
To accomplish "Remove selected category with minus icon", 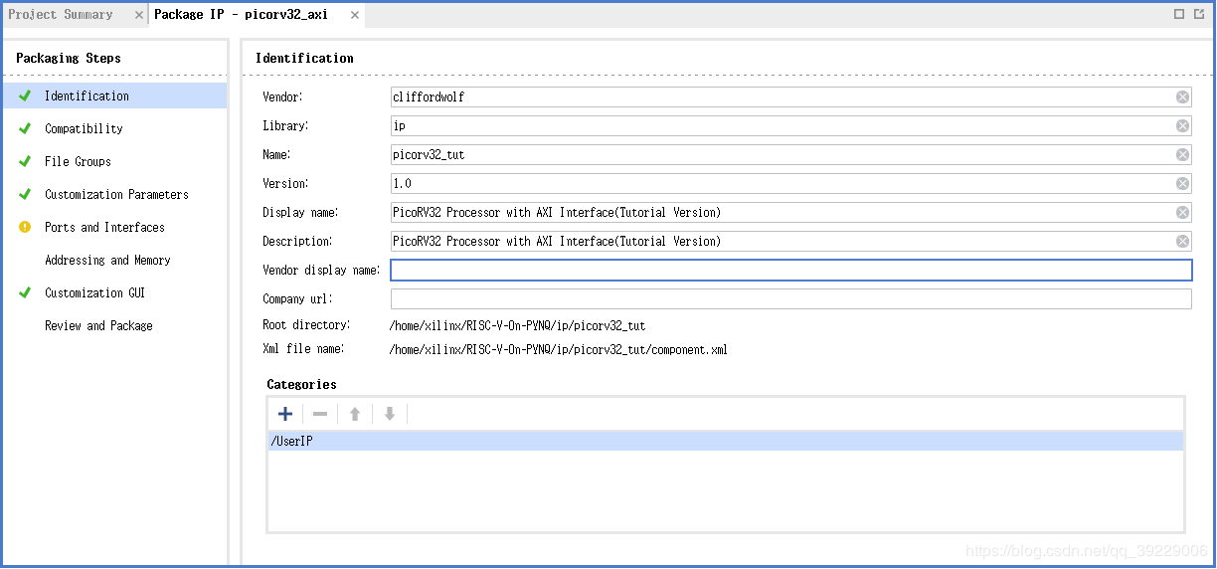I will (320, 414).
